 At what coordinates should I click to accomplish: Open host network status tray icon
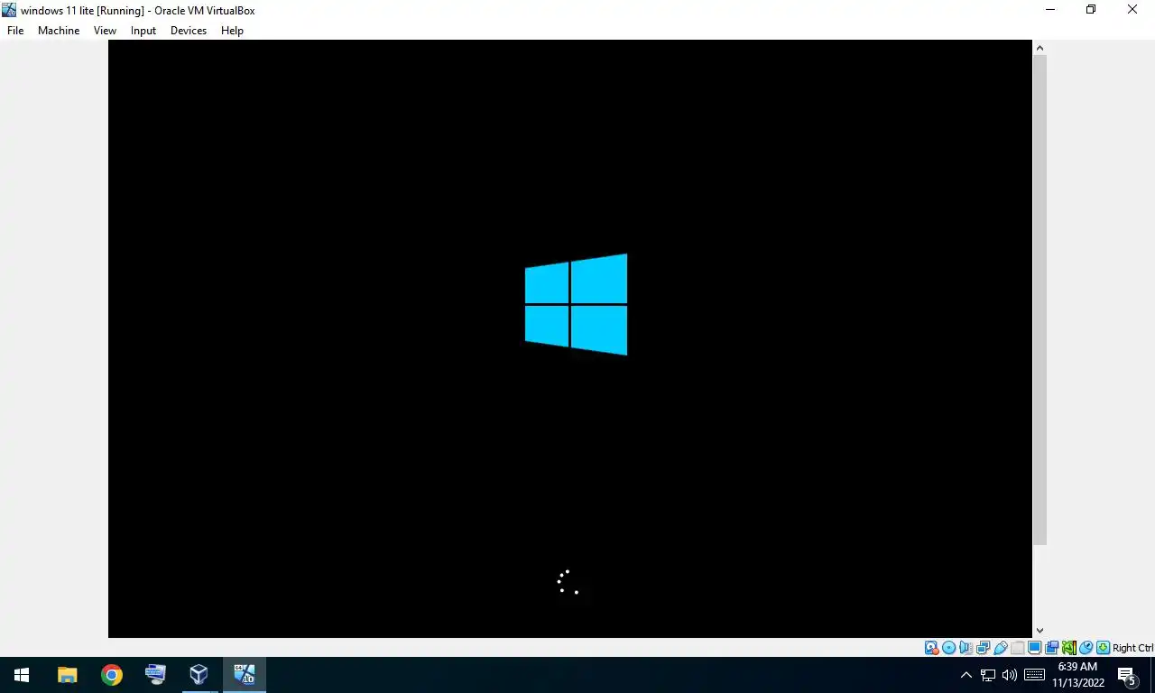pos(988,675)
